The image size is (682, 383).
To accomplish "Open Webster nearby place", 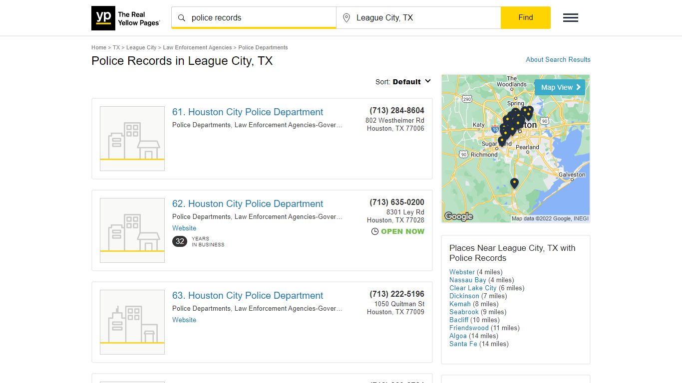I will click(x=462, y=272).
